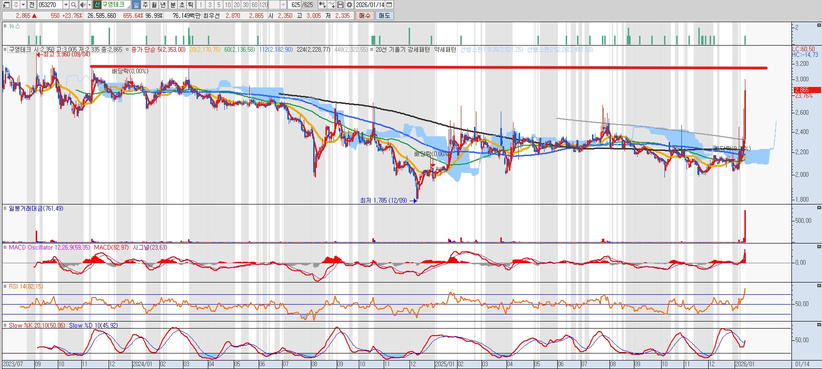Image resolution: width=822 pixels, height=369 pixels.
Task: Click the candlestick add indicator icon
Action: [x=322, y=5]
